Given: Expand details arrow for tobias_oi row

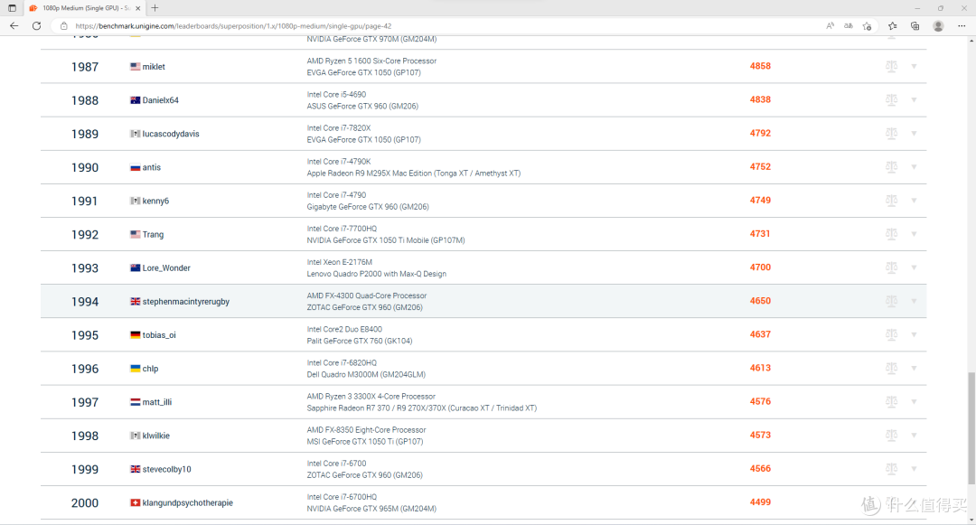Looking at the screenshot, I should tap(914, 335).
